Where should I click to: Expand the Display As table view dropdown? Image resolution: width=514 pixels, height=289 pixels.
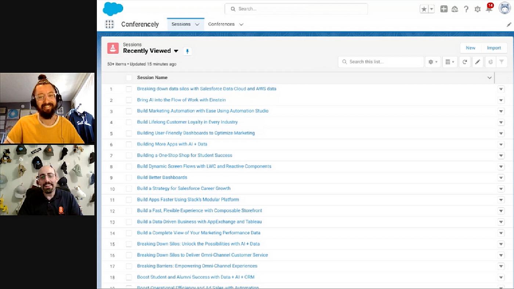tap(449, 62)
